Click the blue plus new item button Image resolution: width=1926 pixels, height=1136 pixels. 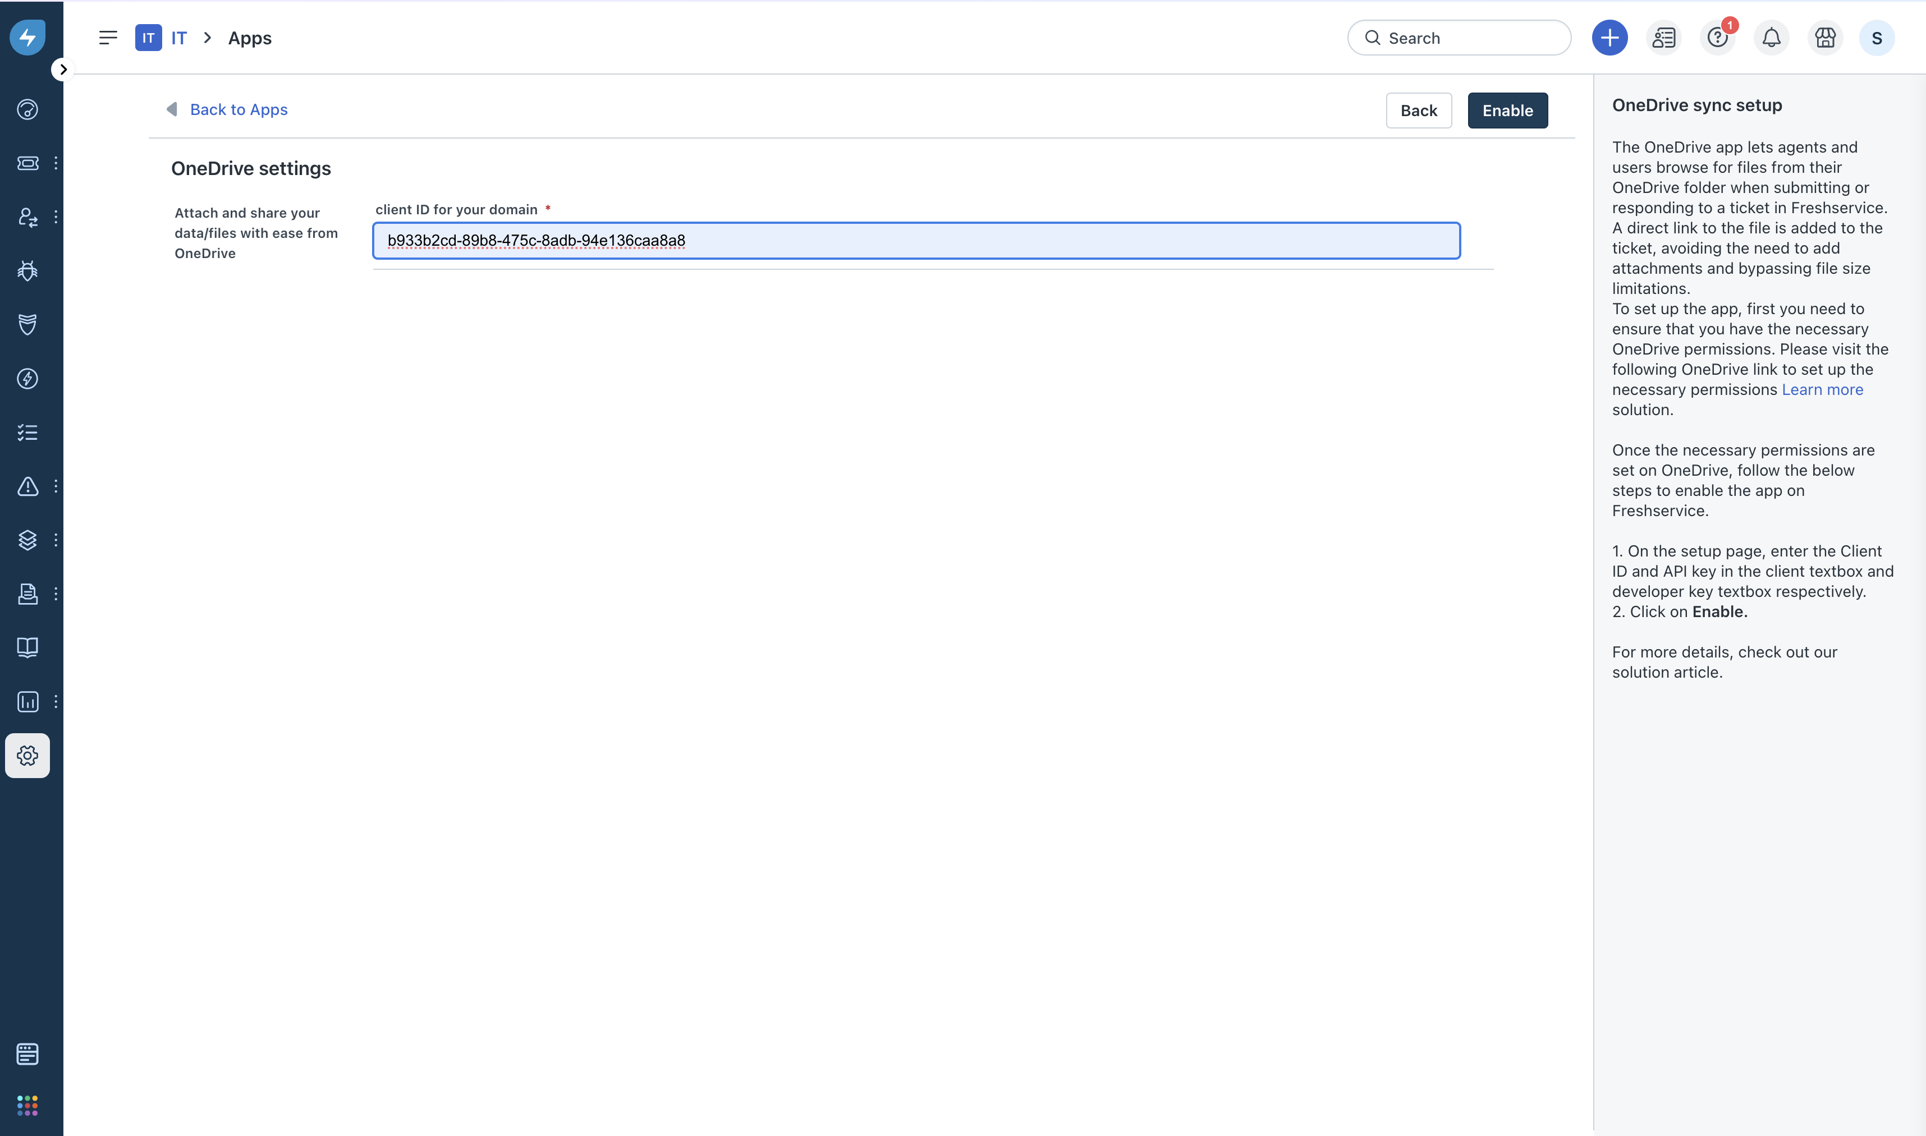pos(1609,38)
